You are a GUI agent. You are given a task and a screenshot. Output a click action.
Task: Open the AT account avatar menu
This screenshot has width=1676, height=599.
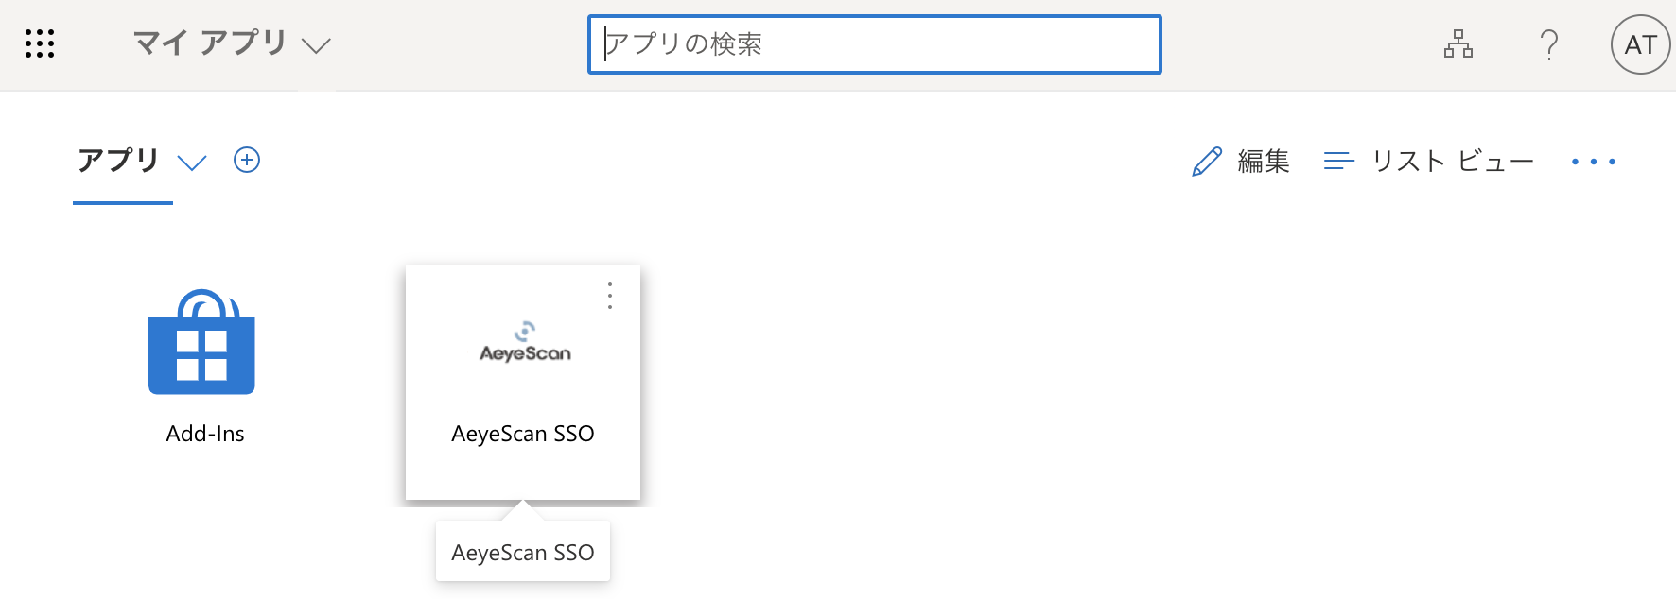coord(1640,44)
